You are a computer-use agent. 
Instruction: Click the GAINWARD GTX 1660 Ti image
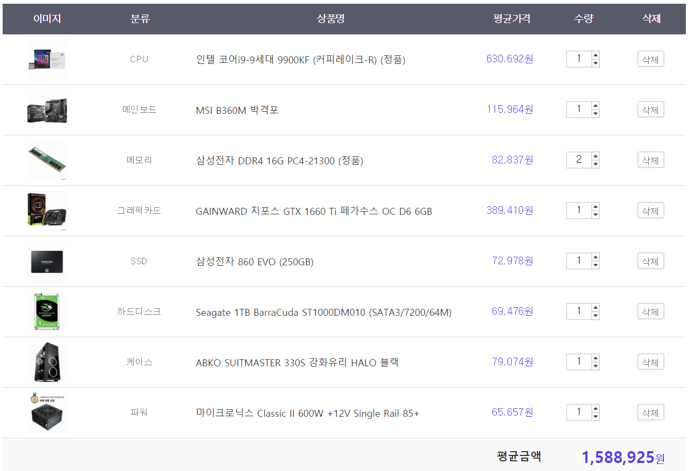[x=47, y=211]
